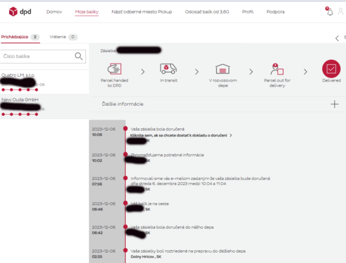This screenshot has height=263, width=346.
Task: Click the left arrow to collapse panel
Action: click(337, 38)
